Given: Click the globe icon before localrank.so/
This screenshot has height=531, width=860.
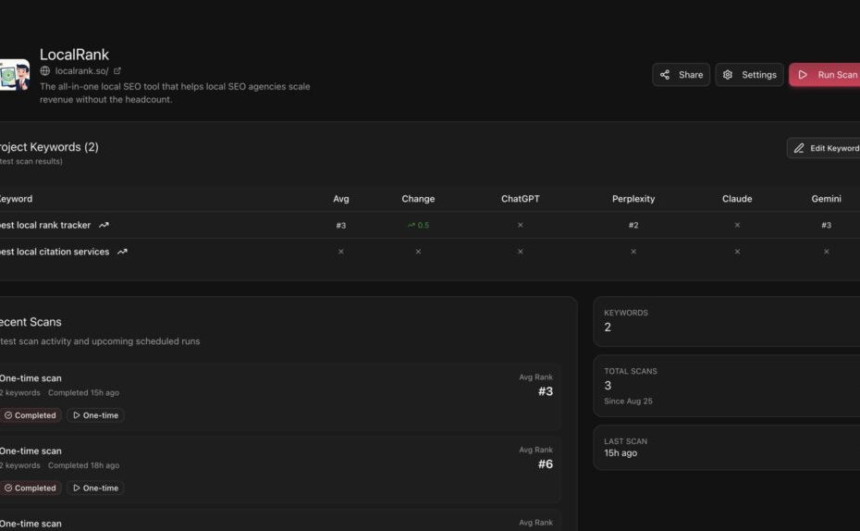Looking at the screenshot, I should [45, 70].
